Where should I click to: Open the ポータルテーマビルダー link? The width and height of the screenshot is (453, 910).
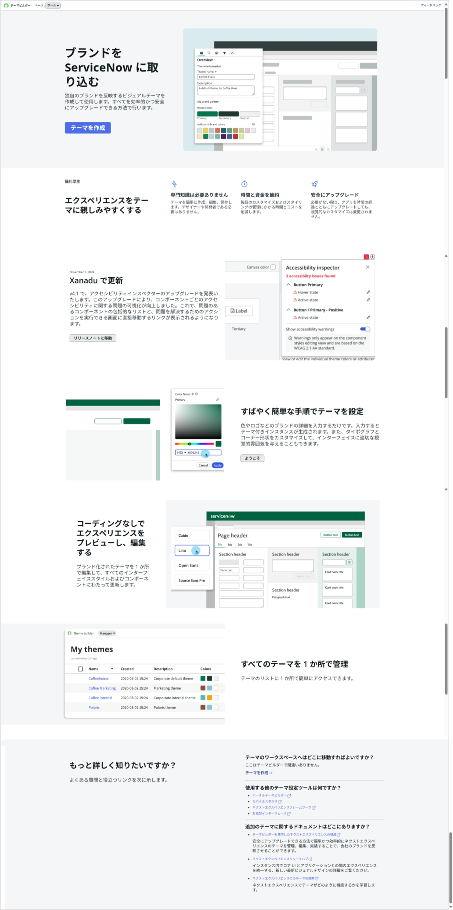click(272, 795)
